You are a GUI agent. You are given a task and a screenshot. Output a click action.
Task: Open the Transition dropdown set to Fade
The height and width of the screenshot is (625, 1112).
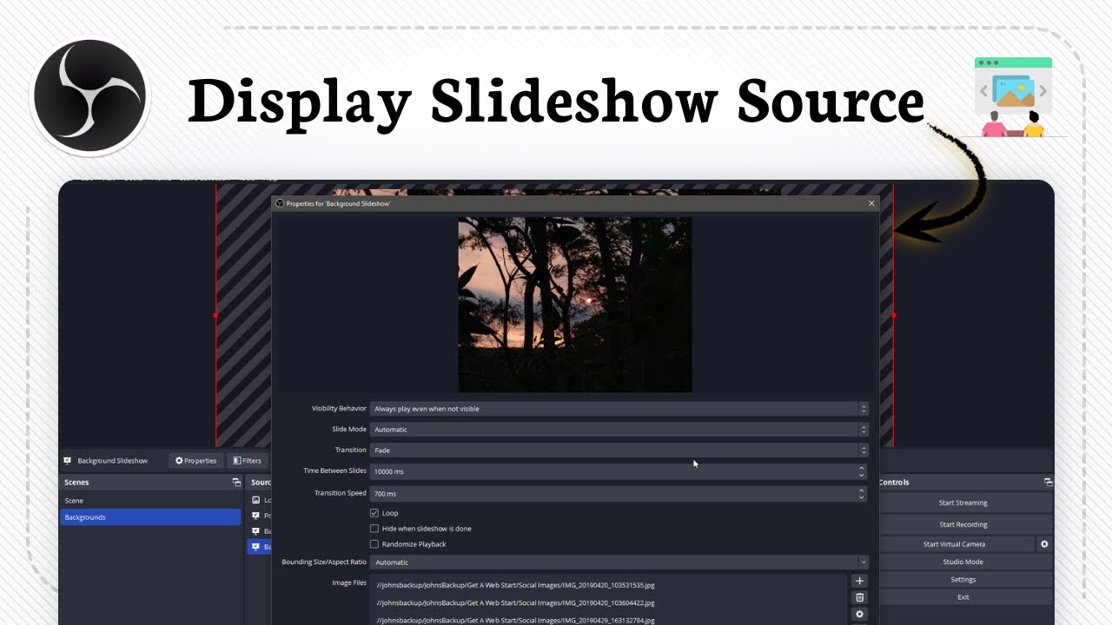pyautogui.click(x=619, y=451)
